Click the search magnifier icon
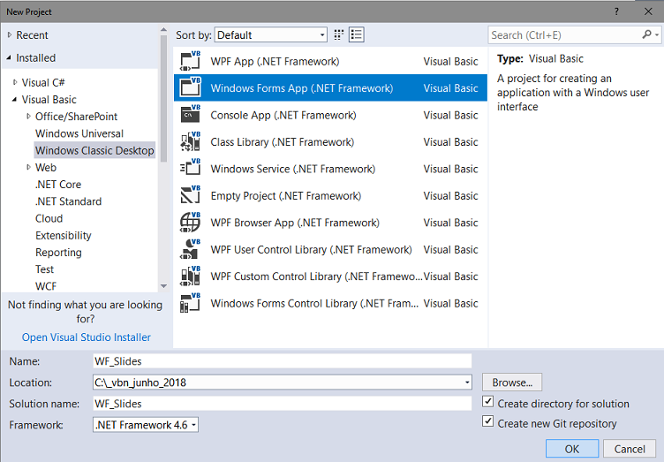This screenshot has height=462, width=664. click(x=646, y=34)
